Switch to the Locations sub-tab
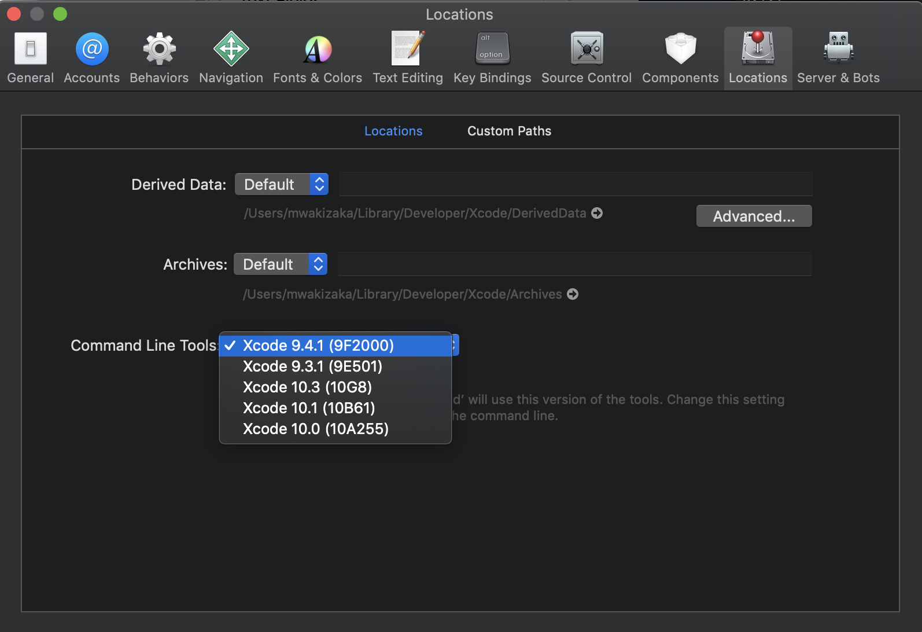This screenshot has width=922, height=632. (x=393, y=131)
